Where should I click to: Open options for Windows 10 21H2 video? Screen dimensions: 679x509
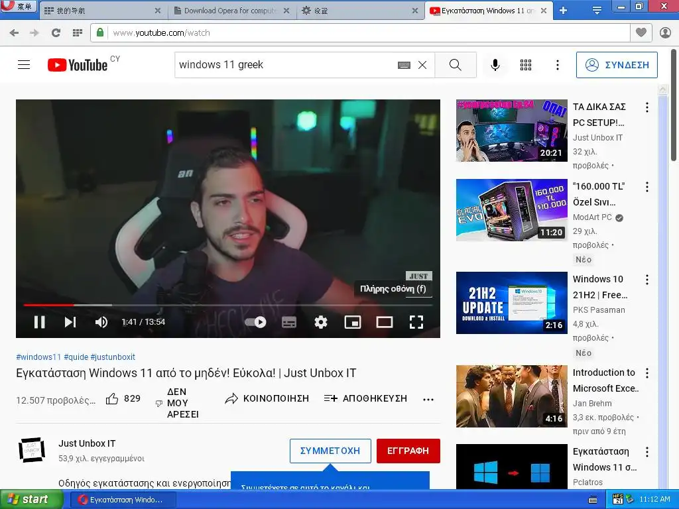(647, 280)
